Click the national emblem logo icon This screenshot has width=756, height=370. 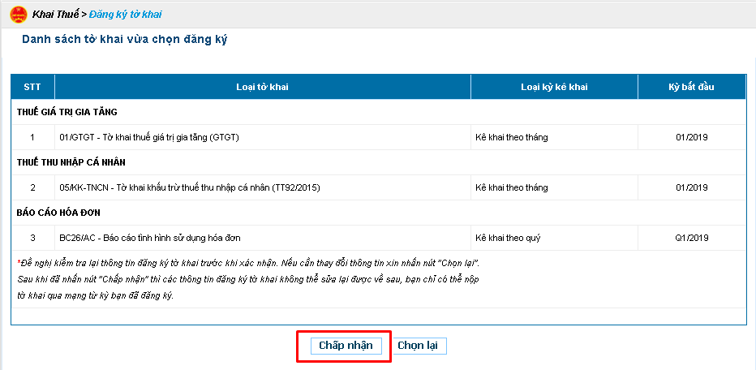click(x=19, y=15)
